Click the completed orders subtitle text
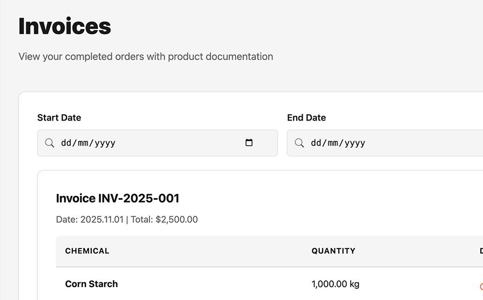483x300 pixels. click(145, 56)
